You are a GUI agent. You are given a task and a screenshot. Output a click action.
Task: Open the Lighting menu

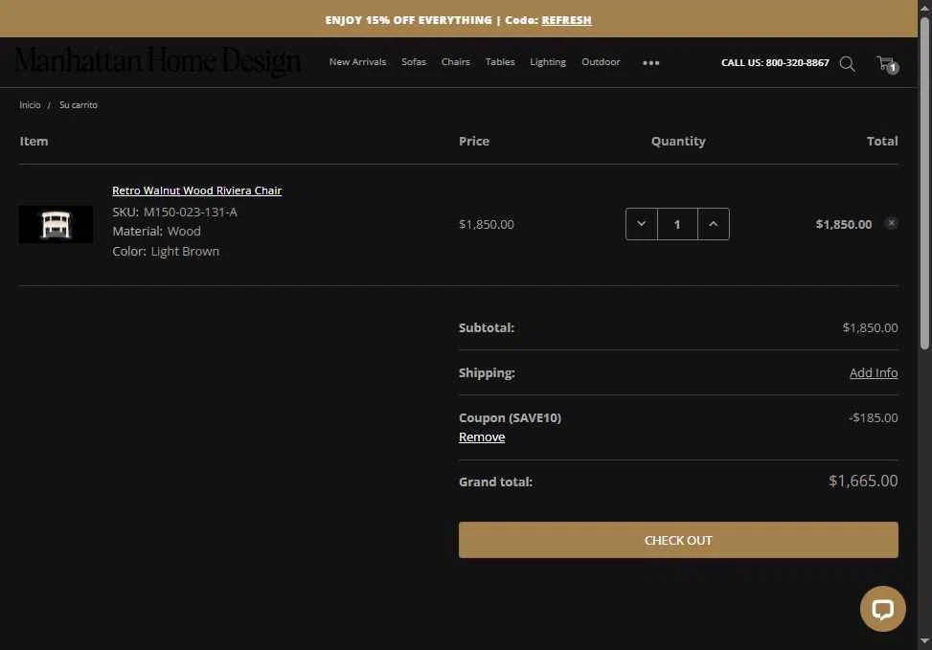548,62
